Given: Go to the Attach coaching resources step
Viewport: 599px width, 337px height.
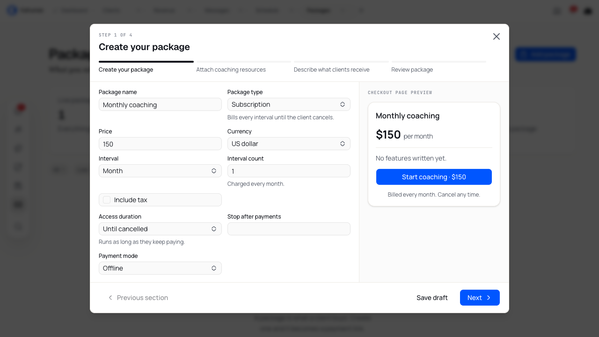Looking at the screenshot, I should click(243, 67).
